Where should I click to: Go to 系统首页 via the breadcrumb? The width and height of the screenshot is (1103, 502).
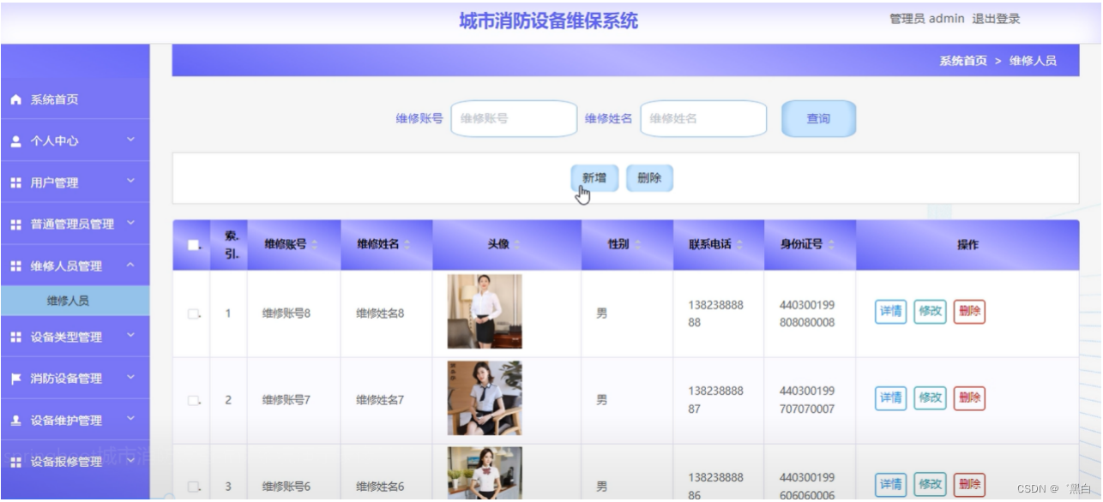point(963,61)
